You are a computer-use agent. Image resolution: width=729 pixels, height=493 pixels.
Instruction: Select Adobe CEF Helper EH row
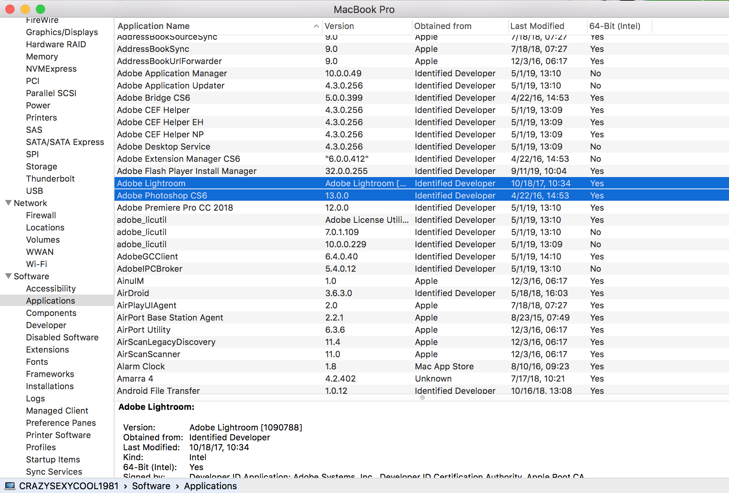point(422,122)
